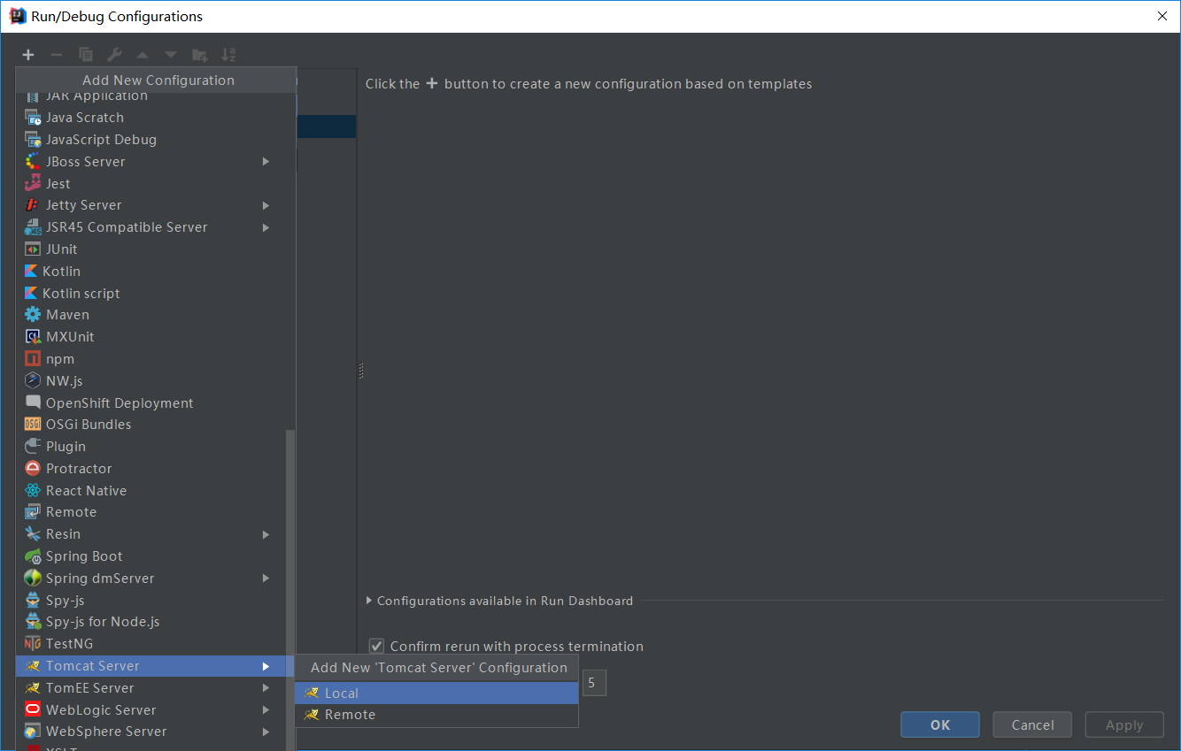This screenshot has width=1181, height=751.
Task: Click the Sort Configurations icon
Action: pyautogui.click(x=228, y=55)
